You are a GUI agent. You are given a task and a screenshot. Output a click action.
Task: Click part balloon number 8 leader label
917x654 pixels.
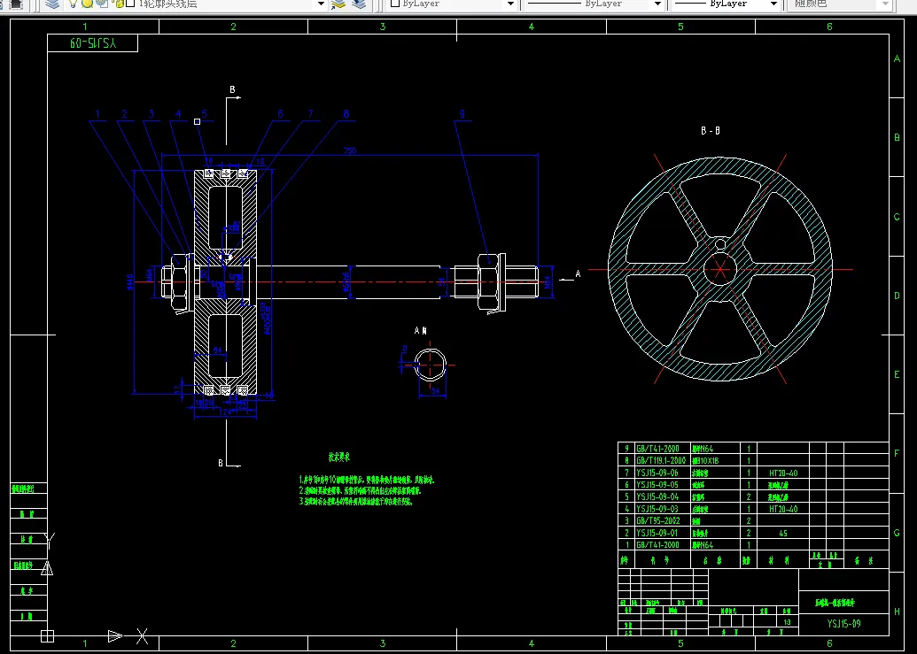346,114
